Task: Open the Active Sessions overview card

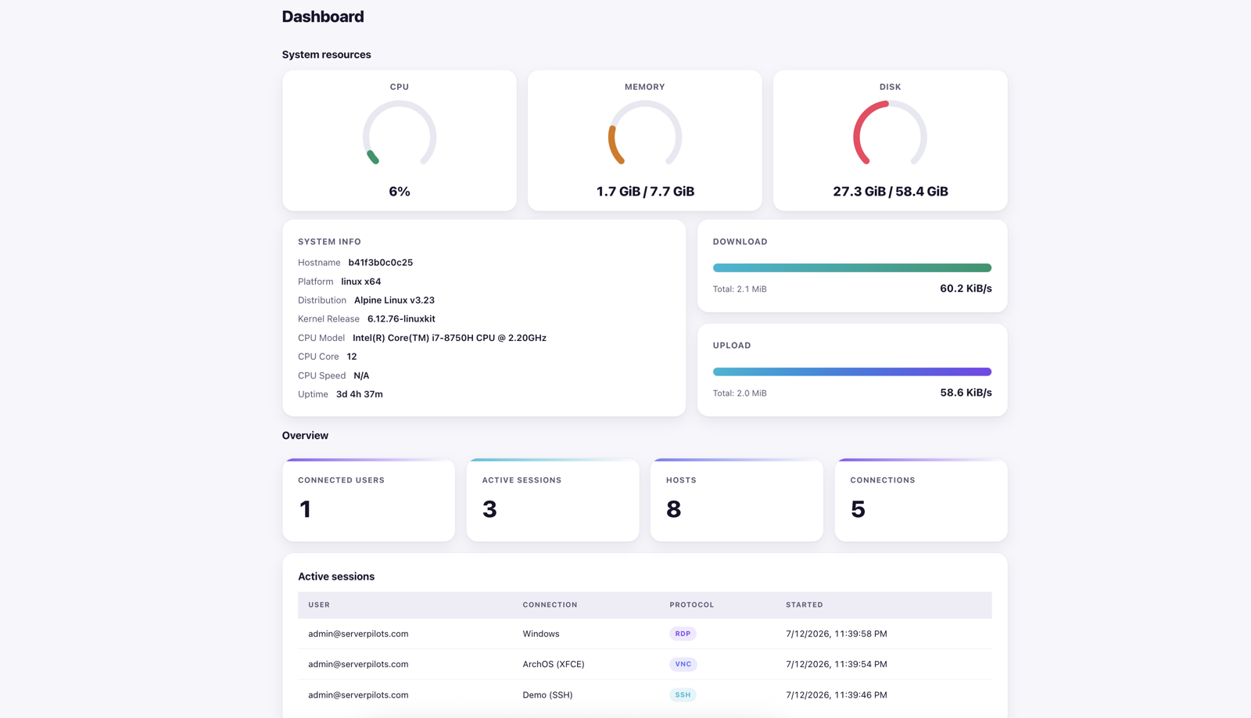Action: click(553, 500)
